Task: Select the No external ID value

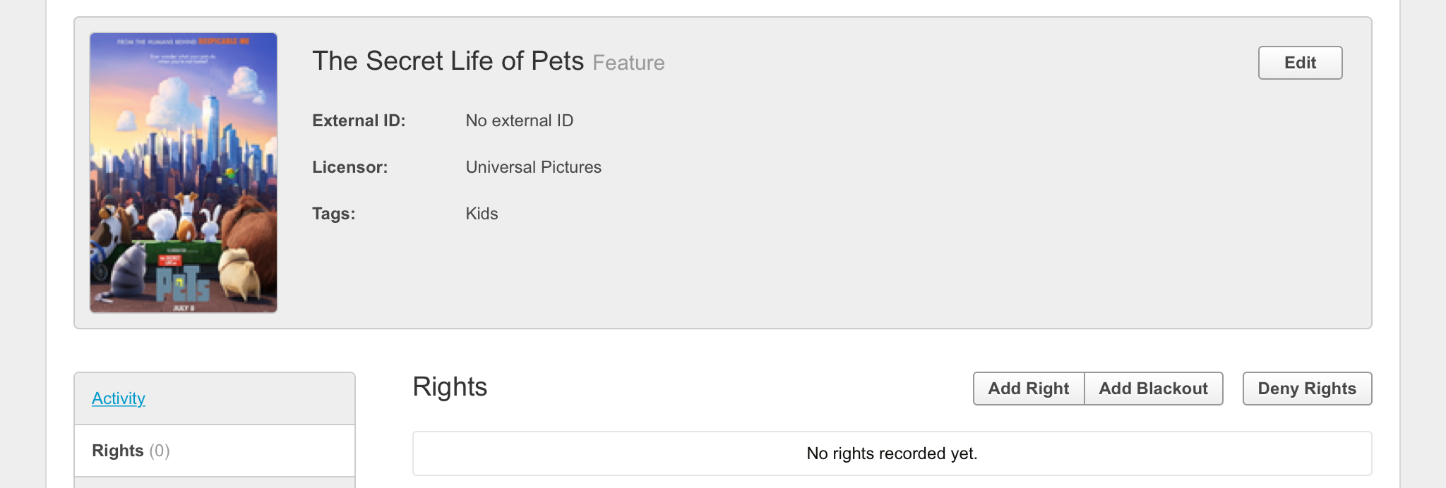Action: 519,121
